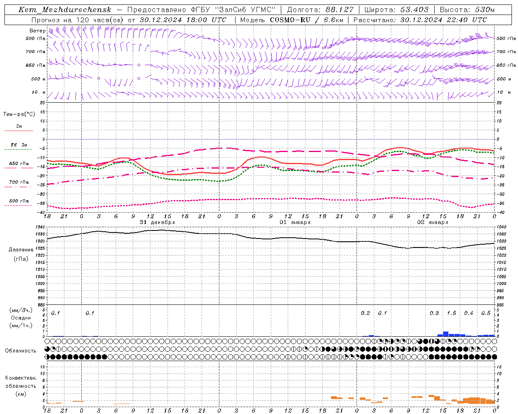Click the solid red '2м' legend line sample
Image resolution: width=518 pixels, height=414 pixels.
tap(19, 131)
